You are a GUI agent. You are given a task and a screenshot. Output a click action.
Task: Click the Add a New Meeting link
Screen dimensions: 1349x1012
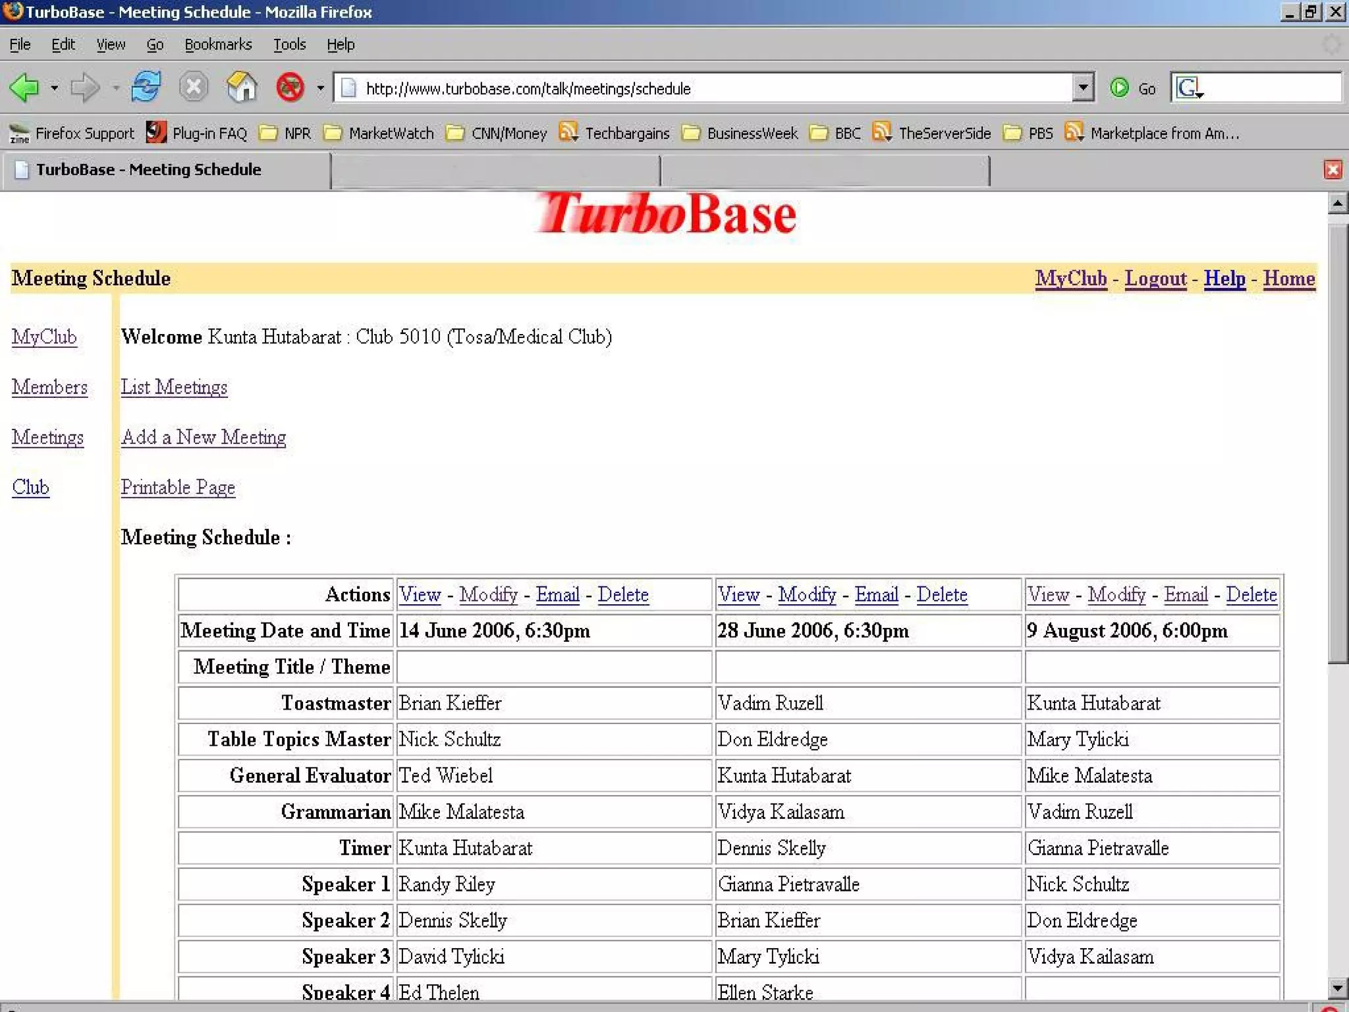tap(204, 437)
